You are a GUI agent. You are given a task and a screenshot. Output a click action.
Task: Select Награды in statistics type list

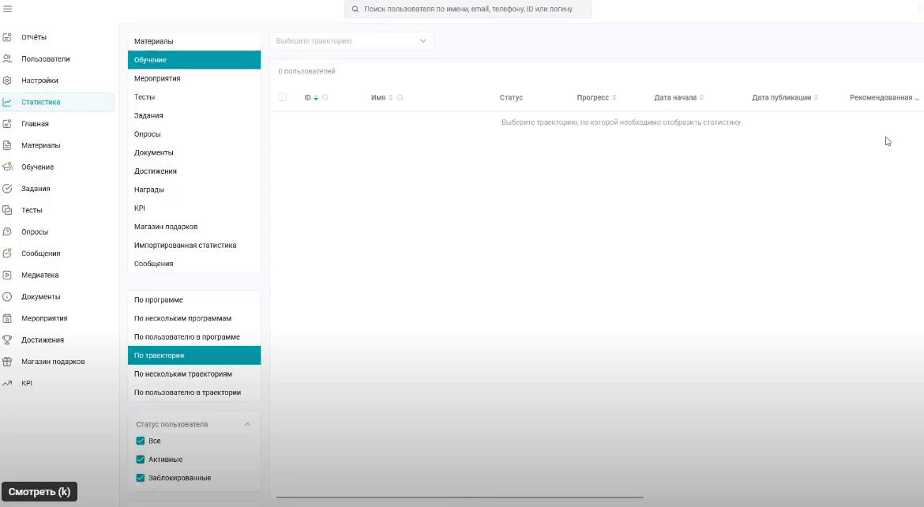193,190
